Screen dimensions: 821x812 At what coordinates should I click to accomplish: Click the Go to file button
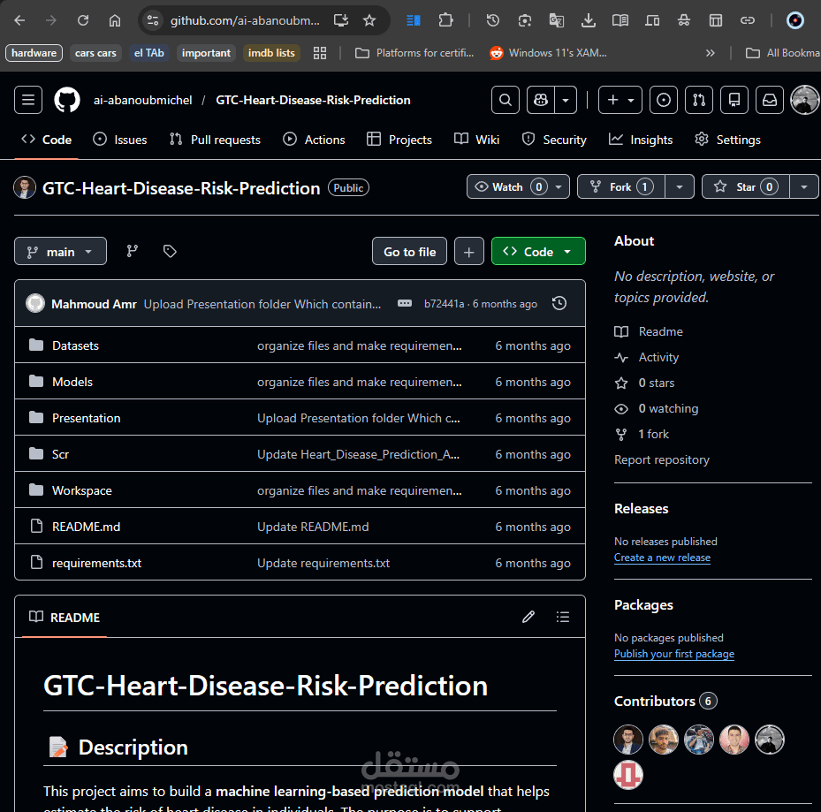coord(409,251)
